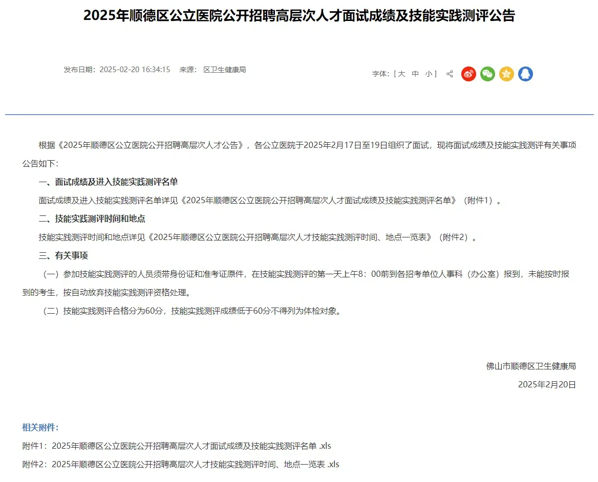Screen dimensions: 598x482
Task: Click heading 一、面试成绩及进入技能实践测评名单
Action: tap(109, 182)
